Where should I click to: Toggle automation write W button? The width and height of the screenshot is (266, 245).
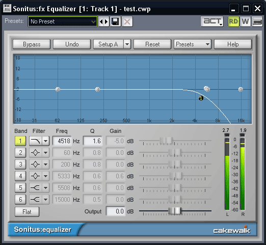(245, 21)
